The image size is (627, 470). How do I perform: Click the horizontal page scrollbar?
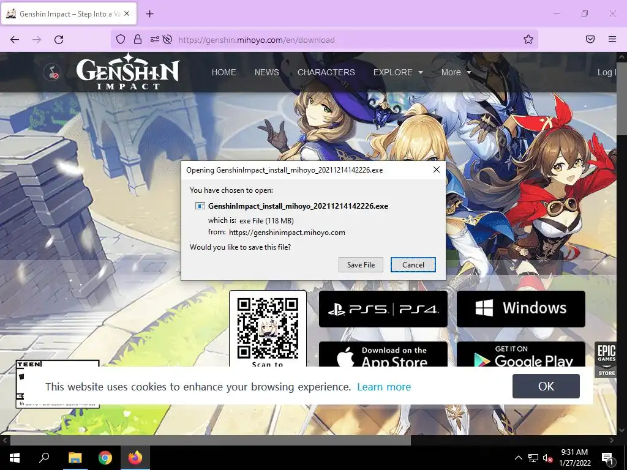coord(211,440)
